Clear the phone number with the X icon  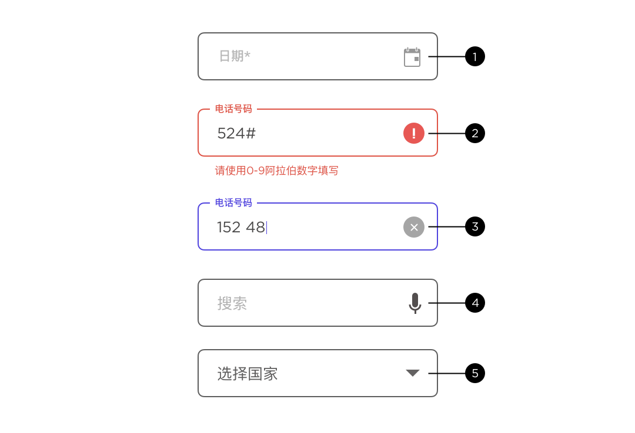pos(413,227)
